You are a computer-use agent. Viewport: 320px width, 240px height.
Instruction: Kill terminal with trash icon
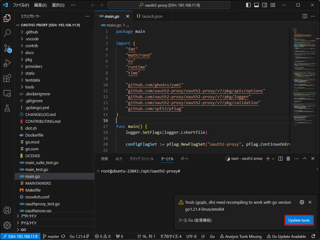pos(288,159)
